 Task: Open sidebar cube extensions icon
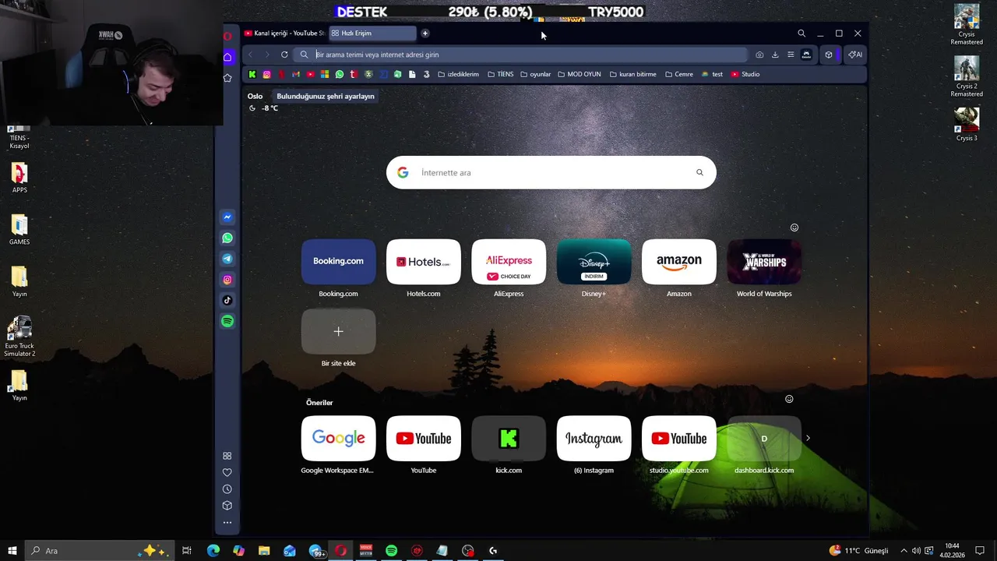227,506
